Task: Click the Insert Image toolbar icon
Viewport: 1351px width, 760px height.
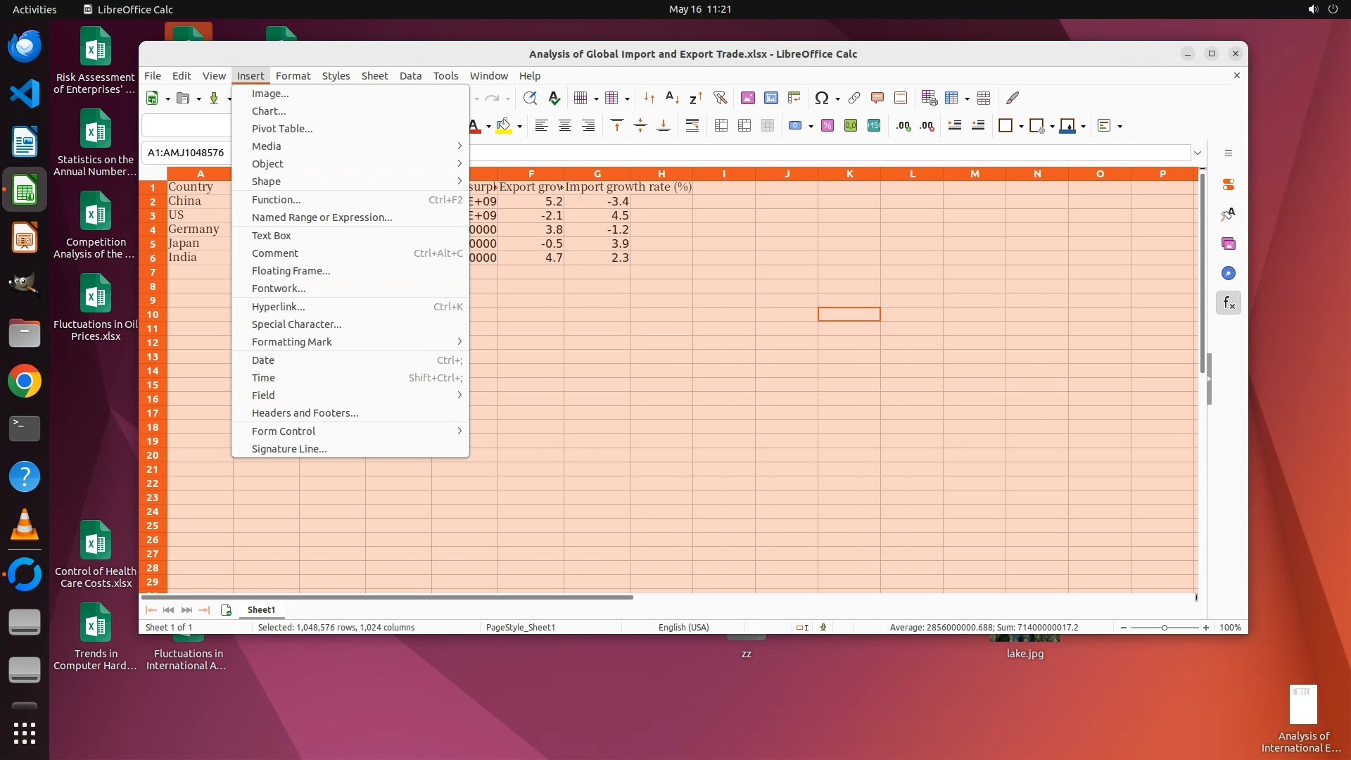Action: (x=748, y=99)
